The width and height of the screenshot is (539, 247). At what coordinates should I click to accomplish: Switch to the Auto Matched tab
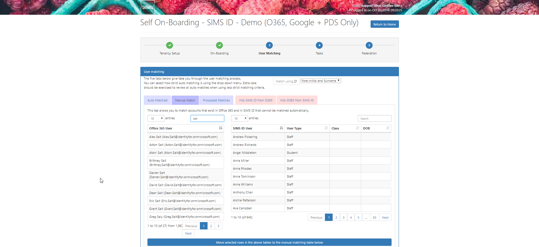[157, 100]
